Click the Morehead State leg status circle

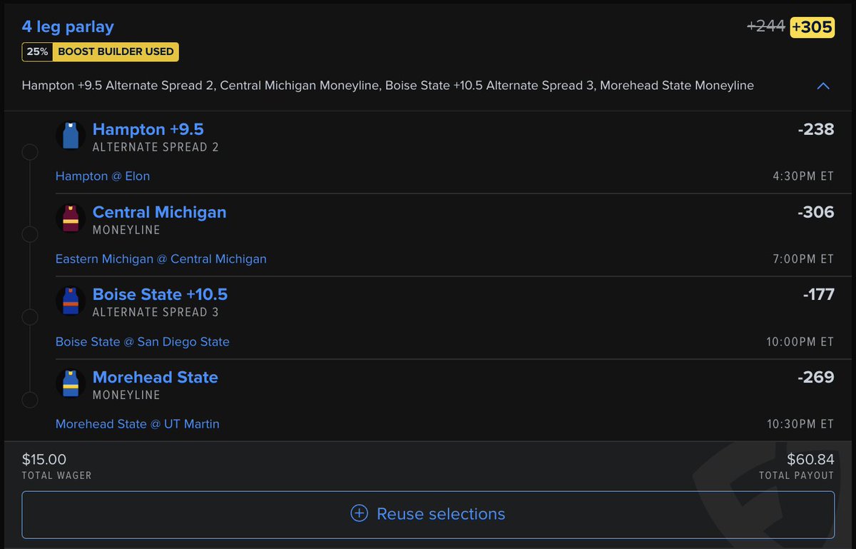click(30, 400)
